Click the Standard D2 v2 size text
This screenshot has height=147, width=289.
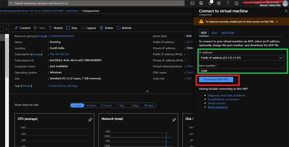pyautogui.click(x=75, y=79)
